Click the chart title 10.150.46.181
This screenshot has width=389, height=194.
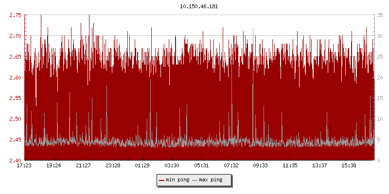point(194,6)
